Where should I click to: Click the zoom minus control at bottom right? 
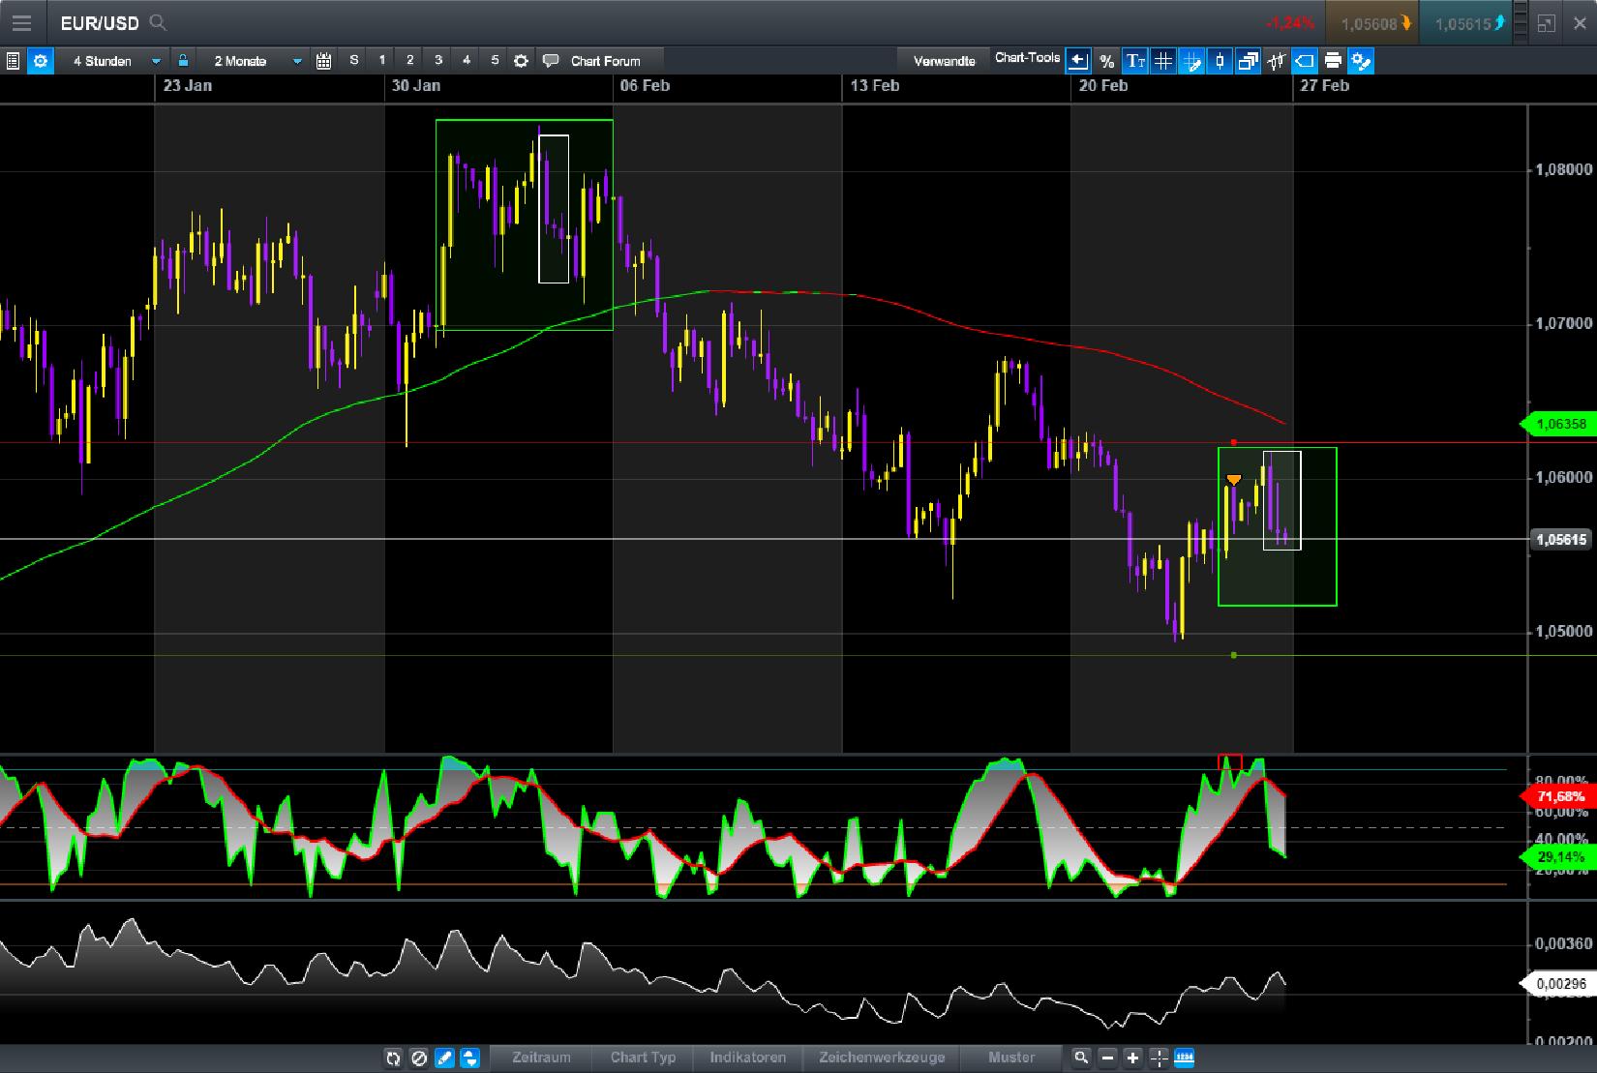pos(1107,1058)
